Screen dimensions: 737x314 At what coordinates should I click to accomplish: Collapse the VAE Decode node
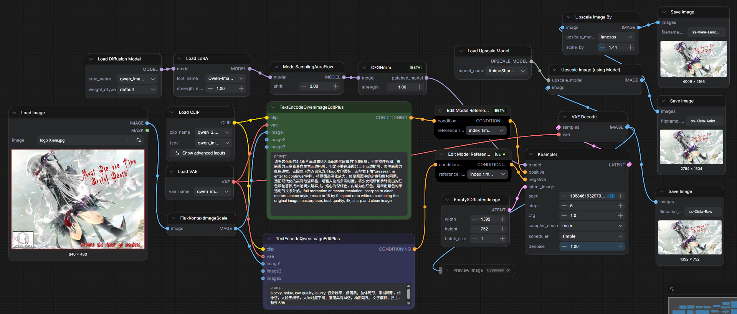565,117
